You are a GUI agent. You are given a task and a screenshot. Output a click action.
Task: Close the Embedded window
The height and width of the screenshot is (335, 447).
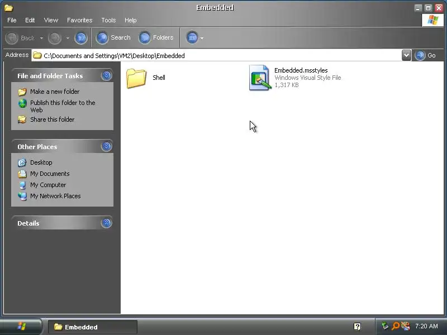point(439,8)
